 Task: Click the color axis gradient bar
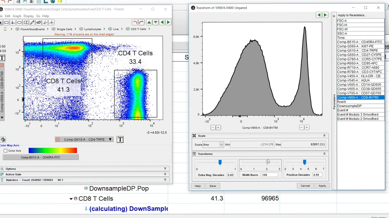tap(53, 150)
